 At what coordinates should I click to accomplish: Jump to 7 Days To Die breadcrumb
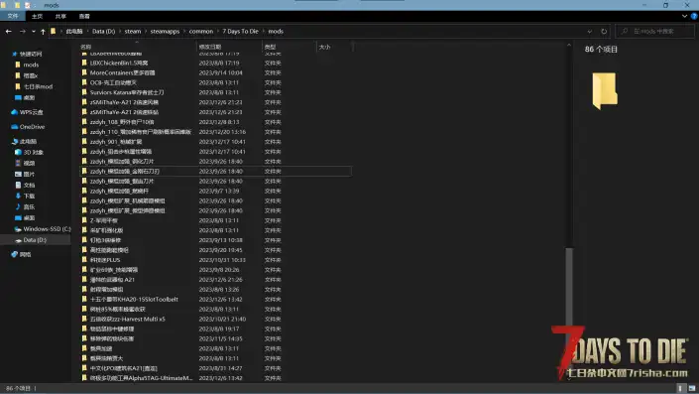(240, 31)
